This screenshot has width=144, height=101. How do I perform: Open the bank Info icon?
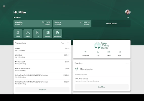tap(120, 52)
